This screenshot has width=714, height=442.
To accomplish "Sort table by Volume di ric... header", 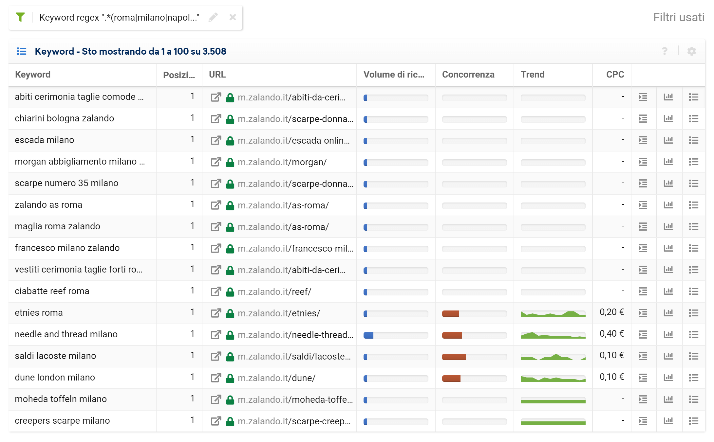I will pos(394,75).
